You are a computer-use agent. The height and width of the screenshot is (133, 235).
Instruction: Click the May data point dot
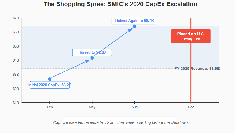[x=92, y=58]
